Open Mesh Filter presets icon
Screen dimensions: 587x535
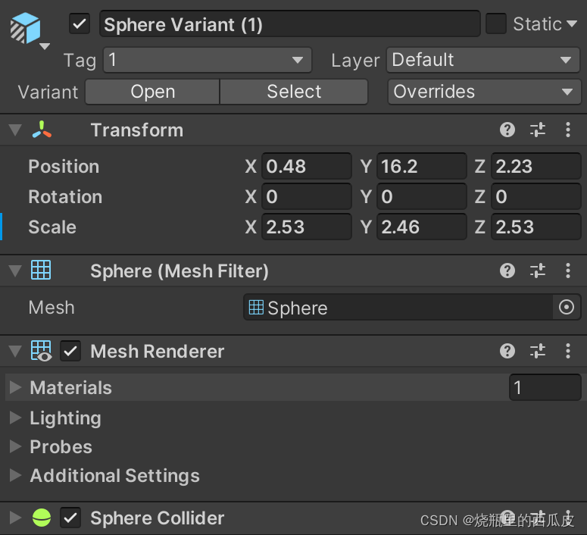pos(538,271)
